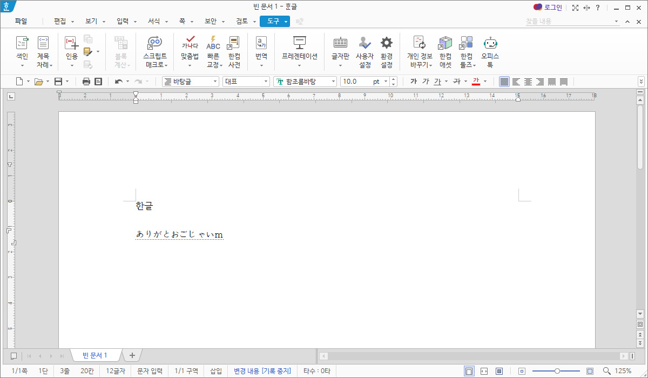This screenshot has height=378, width=648.
Task: Click the print icon
Action: pyautogui.click(x=86, y=82)
